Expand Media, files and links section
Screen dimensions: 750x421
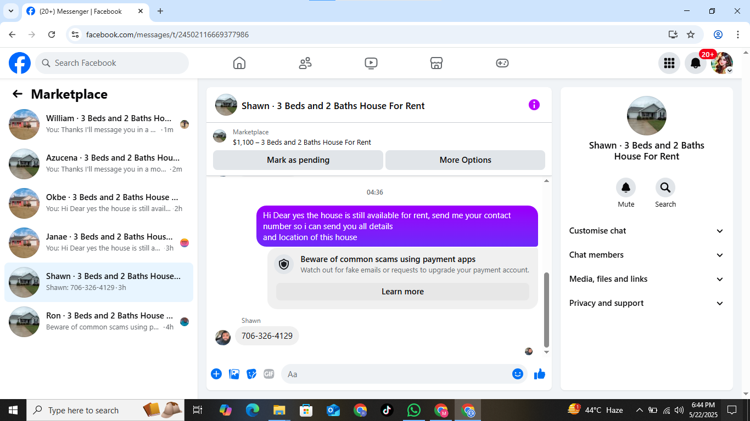[x=647, y=279]
